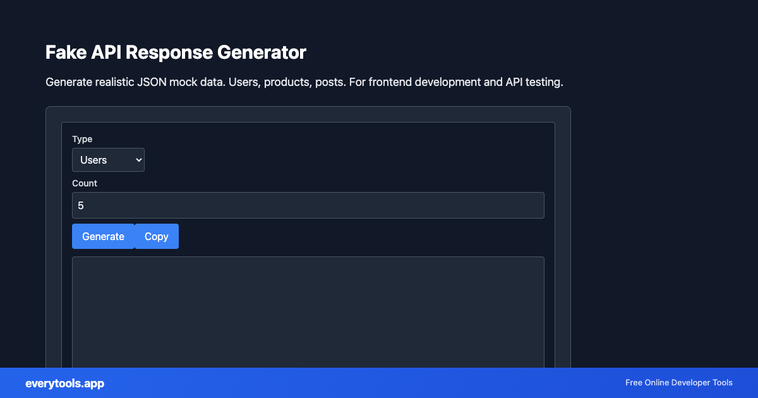Activate Generate to create mock users
758x398 pixels.
click(x=103, y=236)
